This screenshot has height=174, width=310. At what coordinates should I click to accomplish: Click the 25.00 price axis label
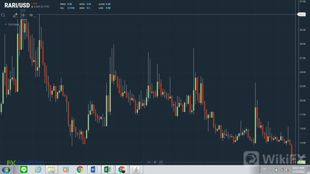[x=302, y=72]
